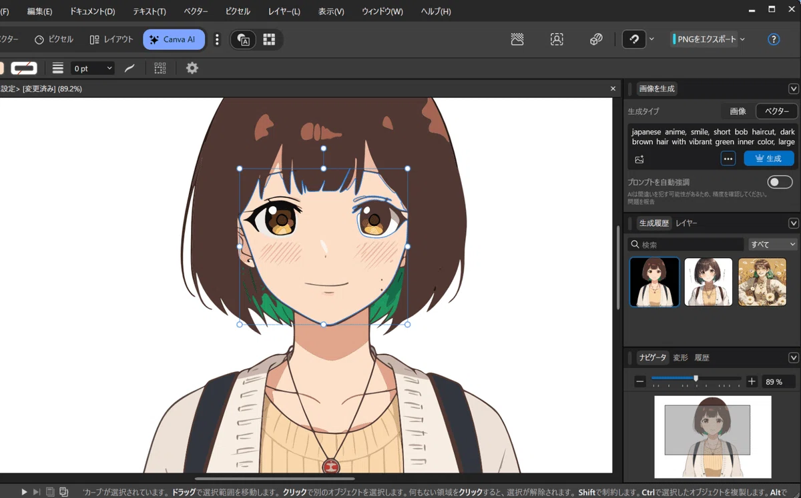Open the ウィンドウ(W) menu
The height and width of the screenshot is (498, 801).
click(x=382, y=11)
